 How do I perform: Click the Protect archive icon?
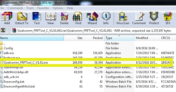[154, 16]
